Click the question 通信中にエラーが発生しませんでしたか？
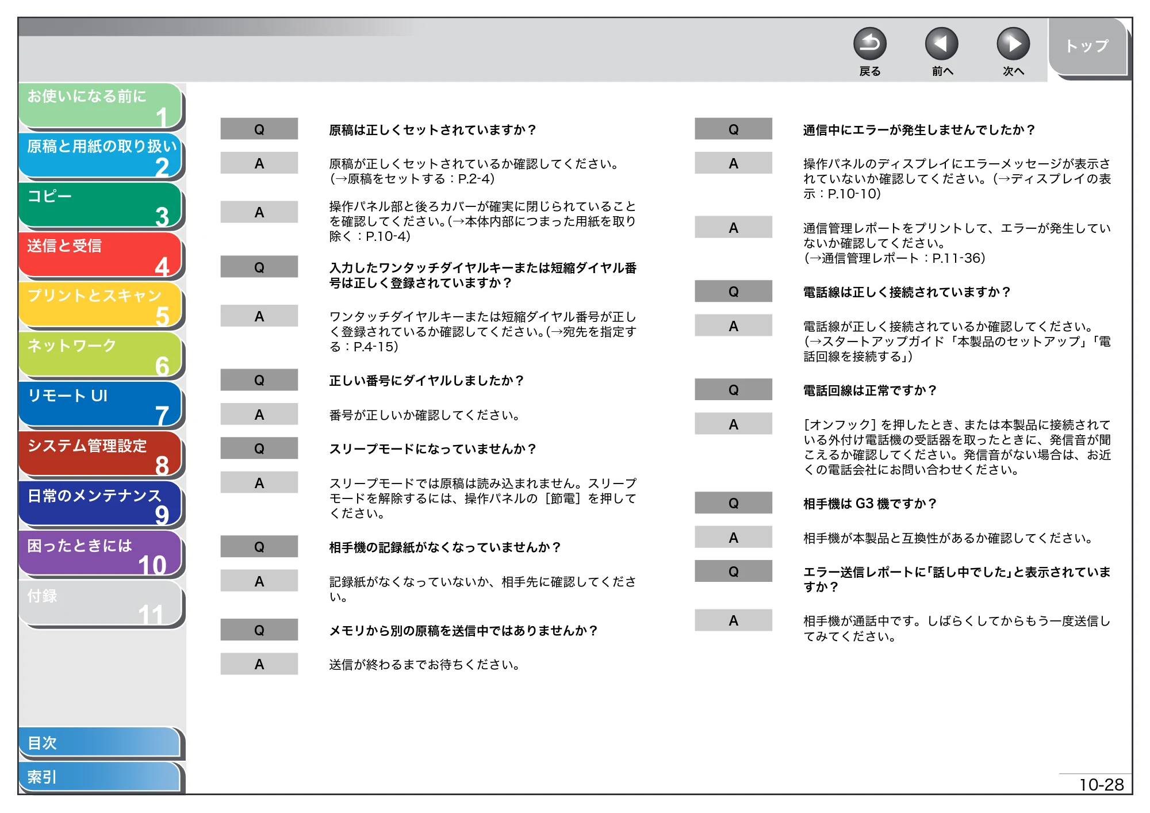The width and height of the screenshot is (1150, 813). click(919, 130)
